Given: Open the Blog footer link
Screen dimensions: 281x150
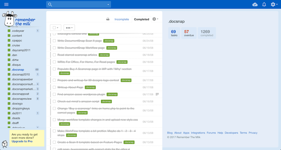Looking at the screenshot, I should pos(170,133).
